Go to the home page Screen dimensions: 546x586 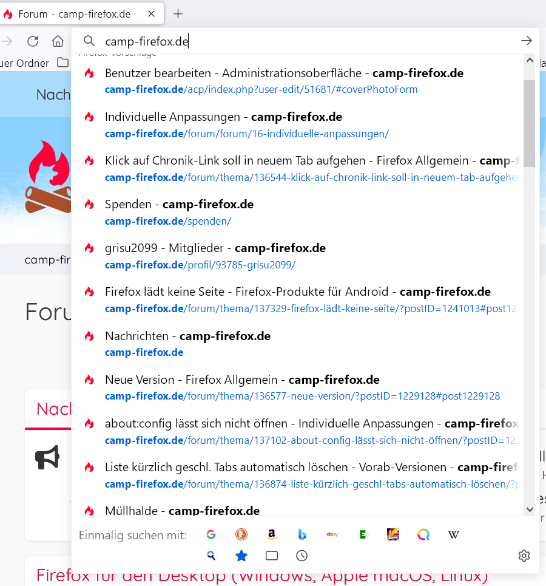pos(58,41)
